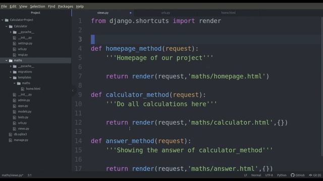The width and height of the screenshot is (323, 181).
Task: Open the Git (0) panel in status bar
Action: [x=315, y=175]
